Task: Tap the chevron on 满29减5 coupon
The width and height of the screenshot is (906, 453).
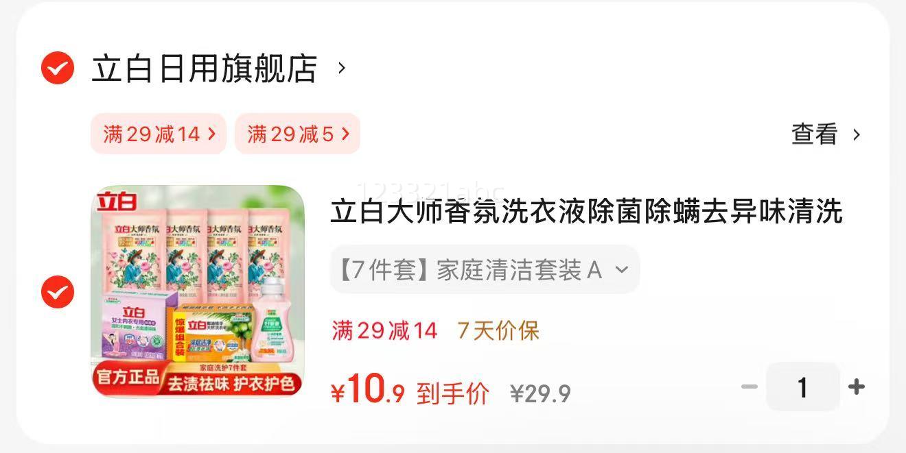Action: tap(345, 134)
